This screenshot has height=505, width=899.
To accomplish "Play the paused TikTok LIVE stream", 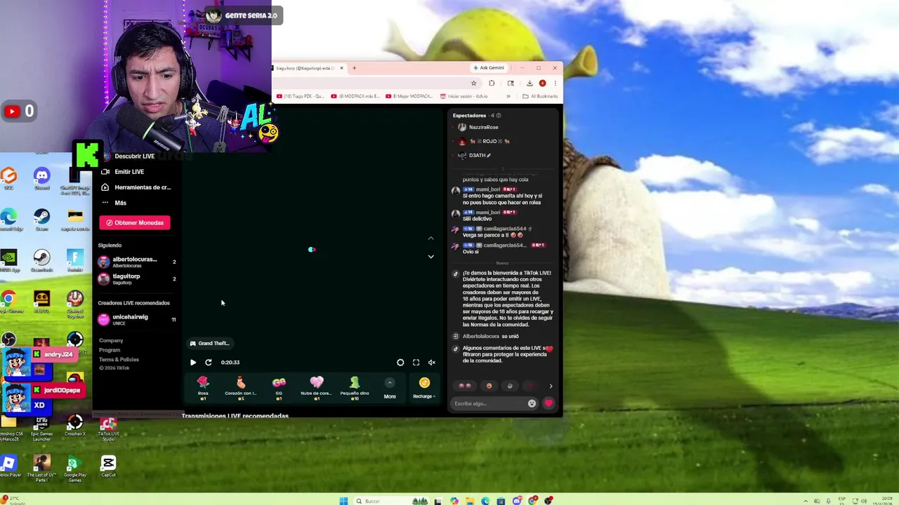I will (193, 363).
